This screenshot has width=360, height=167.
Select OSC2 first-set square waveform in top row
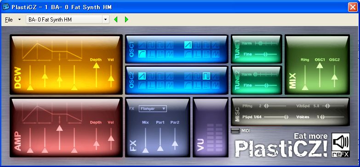point(151,76)
